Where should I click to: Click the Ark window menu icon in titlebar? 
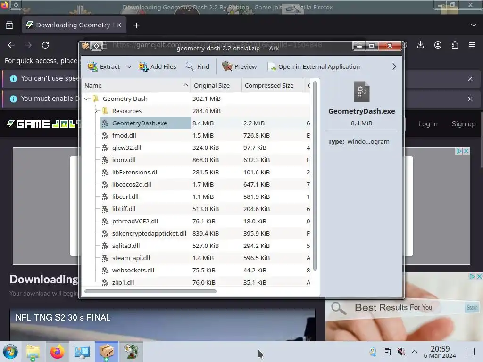tap(85, 46)
